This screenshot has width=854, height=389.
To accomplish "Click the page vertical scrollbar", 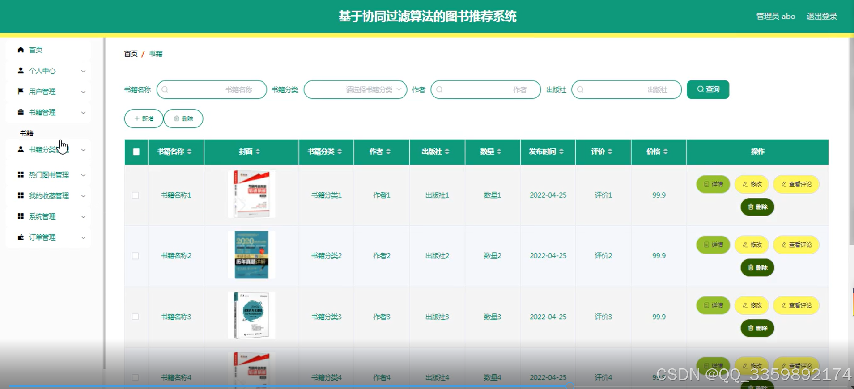I will pyautogui.click(x=851, y=141).
